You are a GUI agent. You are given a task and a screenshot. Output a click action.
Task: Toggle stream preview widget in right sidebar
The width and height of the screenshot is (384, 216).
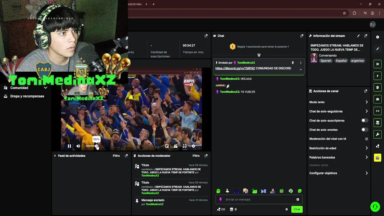pos(377,64)
